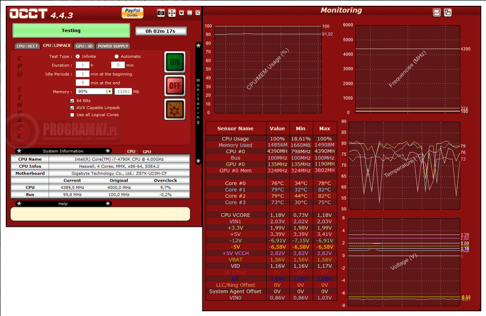Viewport: 486px width, 316px height.
Task: Click the elapsed time 0h 02m 17s display
Action: pos(161,31)
